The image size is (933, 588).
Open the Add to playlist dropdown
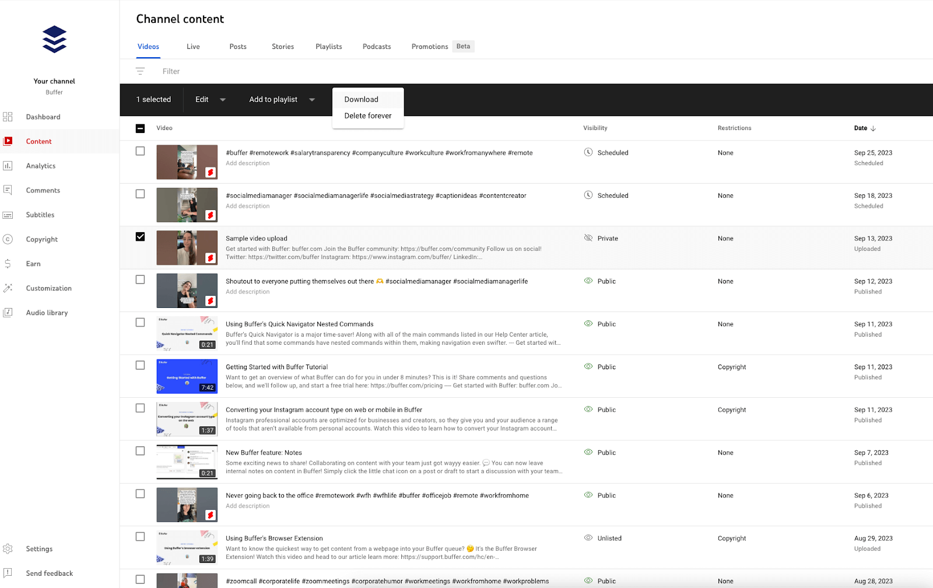[x=313, y=99]
